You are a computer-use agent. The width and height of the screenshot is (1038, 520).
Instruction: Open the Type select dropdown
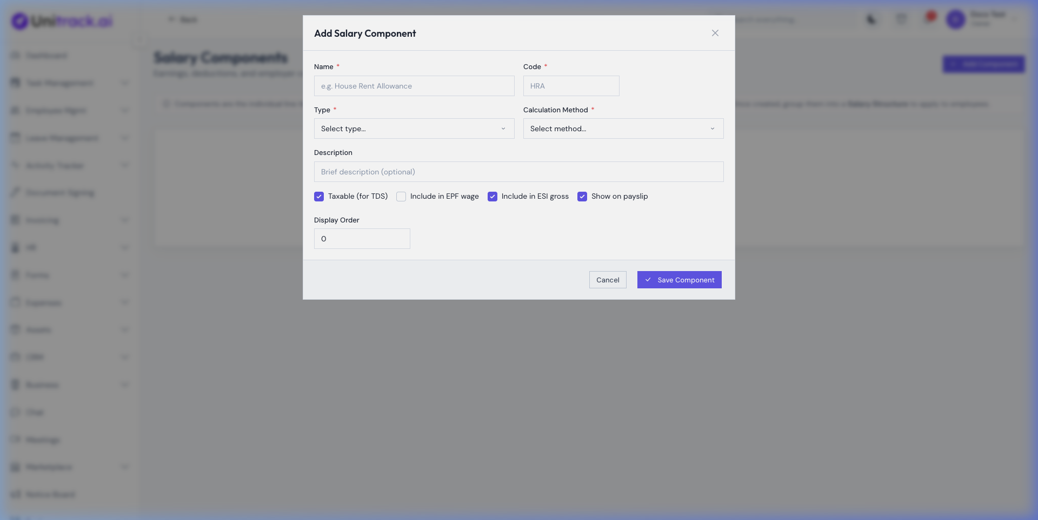tap(414, 129)
